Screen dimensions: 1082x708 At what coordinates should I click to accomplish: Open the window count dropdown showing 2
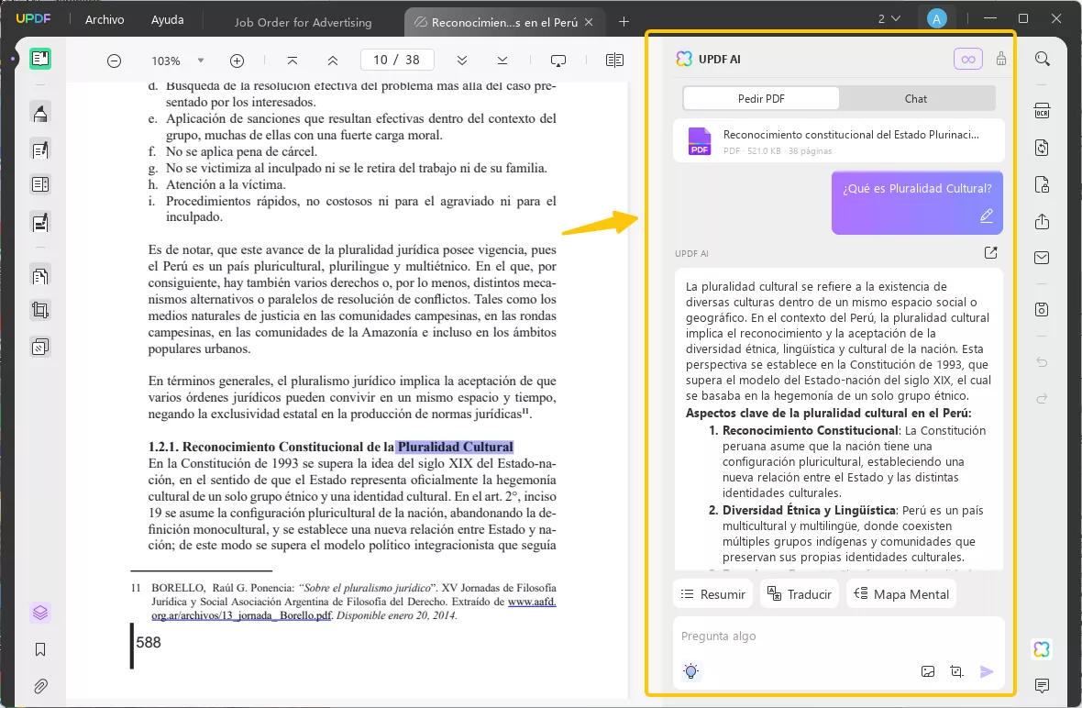coord(889,19)
